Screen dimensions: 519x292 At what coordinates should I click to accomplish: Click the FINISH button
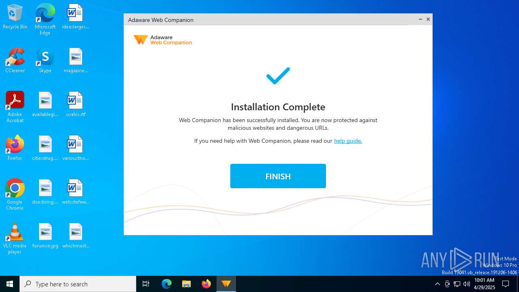click(x=278, y=176)
